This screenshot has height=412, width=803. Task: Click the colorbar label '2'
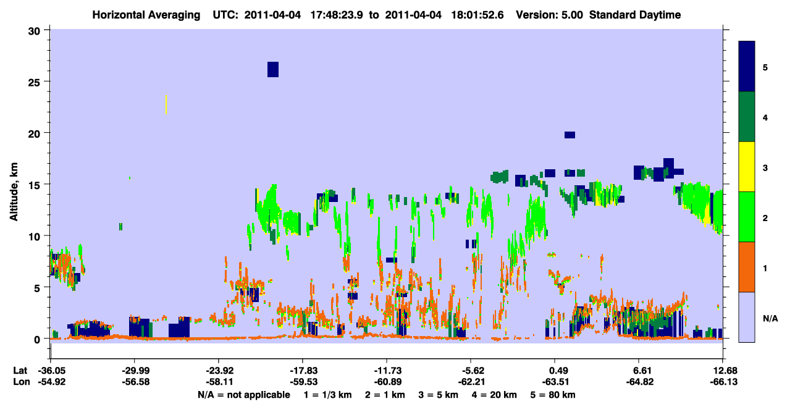(x=765, y=217)
